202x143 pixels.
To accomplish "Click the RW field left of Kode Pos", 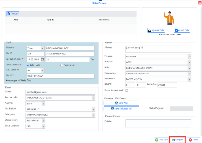I will pos(141,85).
